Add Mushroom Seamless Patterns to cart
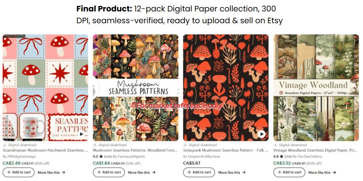 [109, 172]
